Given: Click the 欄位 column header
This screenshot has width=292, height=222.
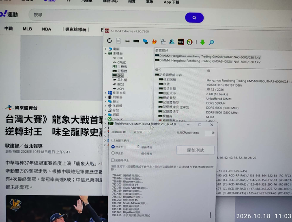Looking at the screenshot, I should click(158, 70).
